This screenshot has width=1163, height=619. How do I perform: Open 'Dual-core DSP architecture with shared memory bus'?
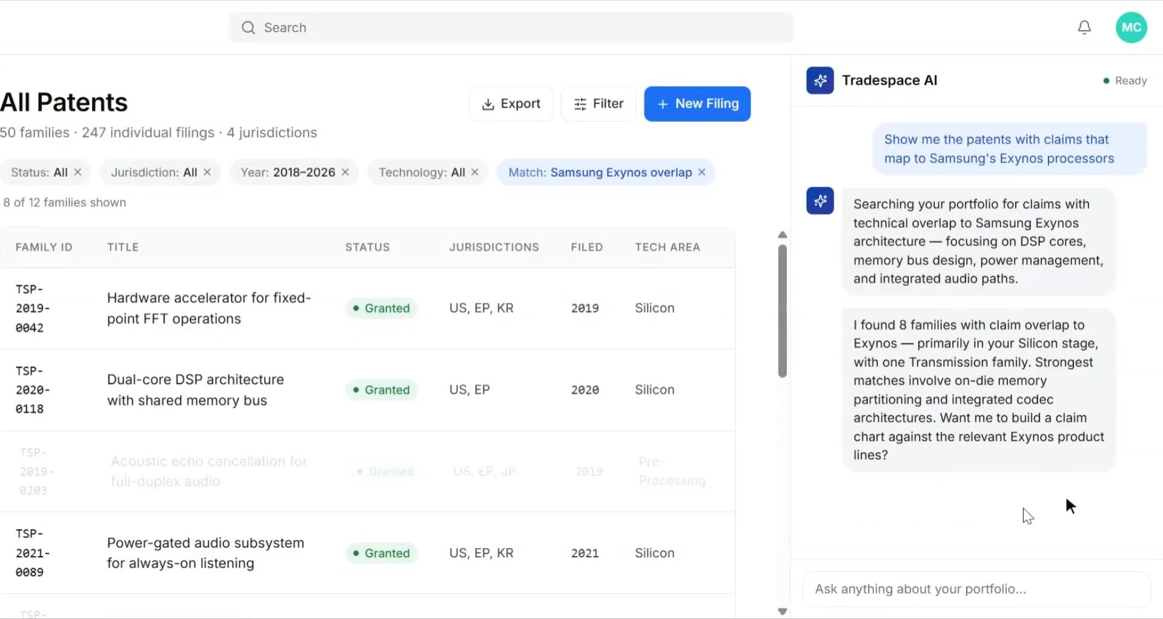195,390
